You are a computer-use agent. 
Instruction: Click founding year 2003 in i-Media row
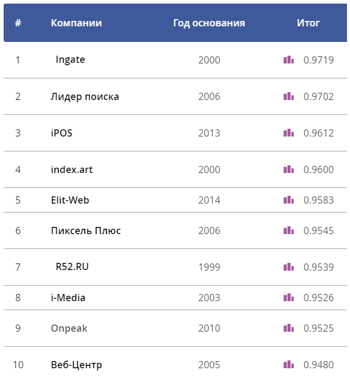tap(209, 298)
